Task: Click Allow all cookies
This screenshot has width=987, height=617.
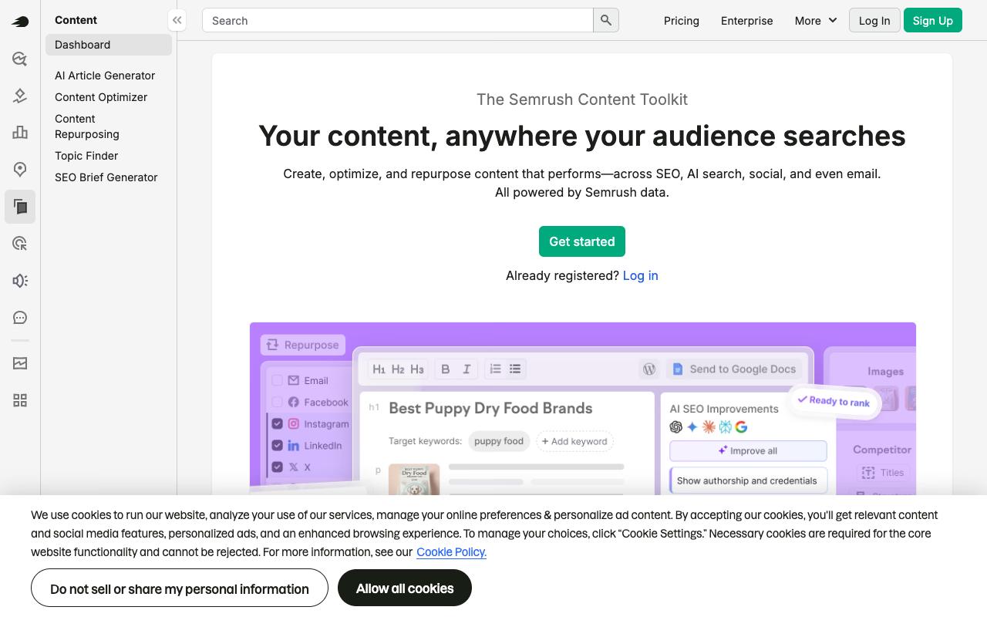Action: tap(405, 588)
